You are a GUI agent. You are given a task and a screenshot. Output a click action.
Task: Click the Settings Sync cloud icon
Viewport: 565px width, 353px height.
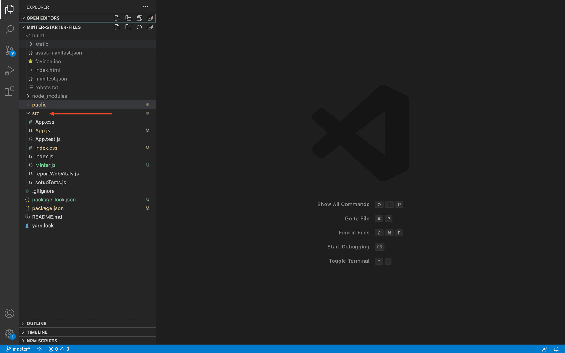39,349
